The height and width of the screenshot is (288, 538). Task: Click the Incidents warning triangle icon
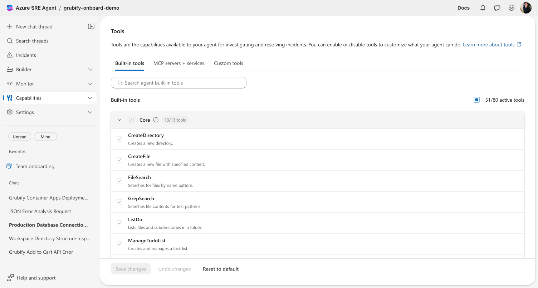[10, 55]
